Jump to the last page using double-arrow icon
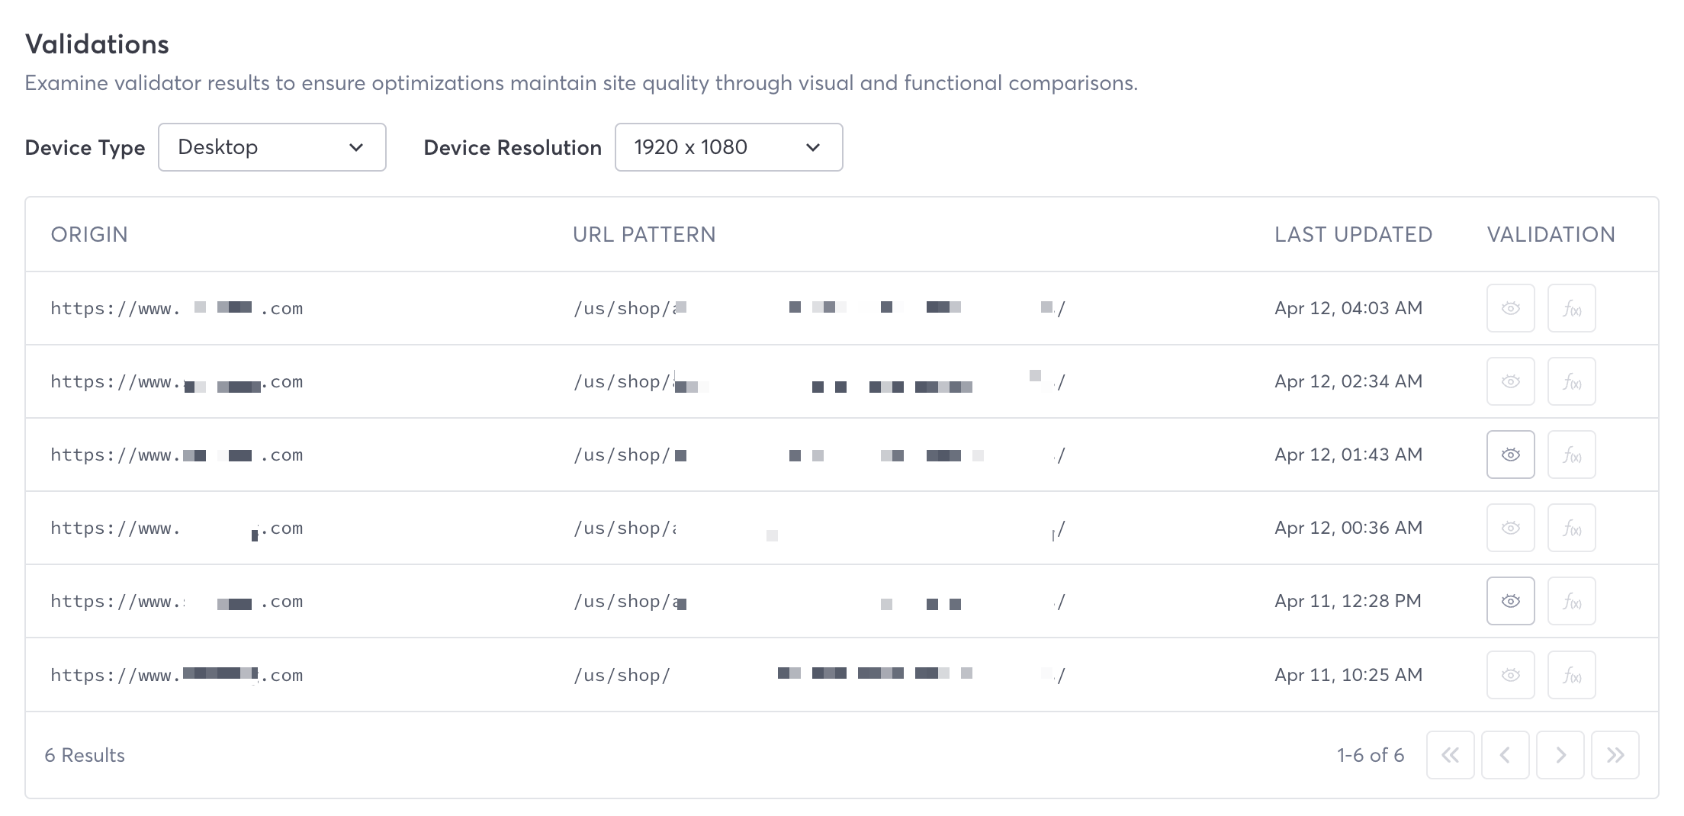 point(1615,755)
